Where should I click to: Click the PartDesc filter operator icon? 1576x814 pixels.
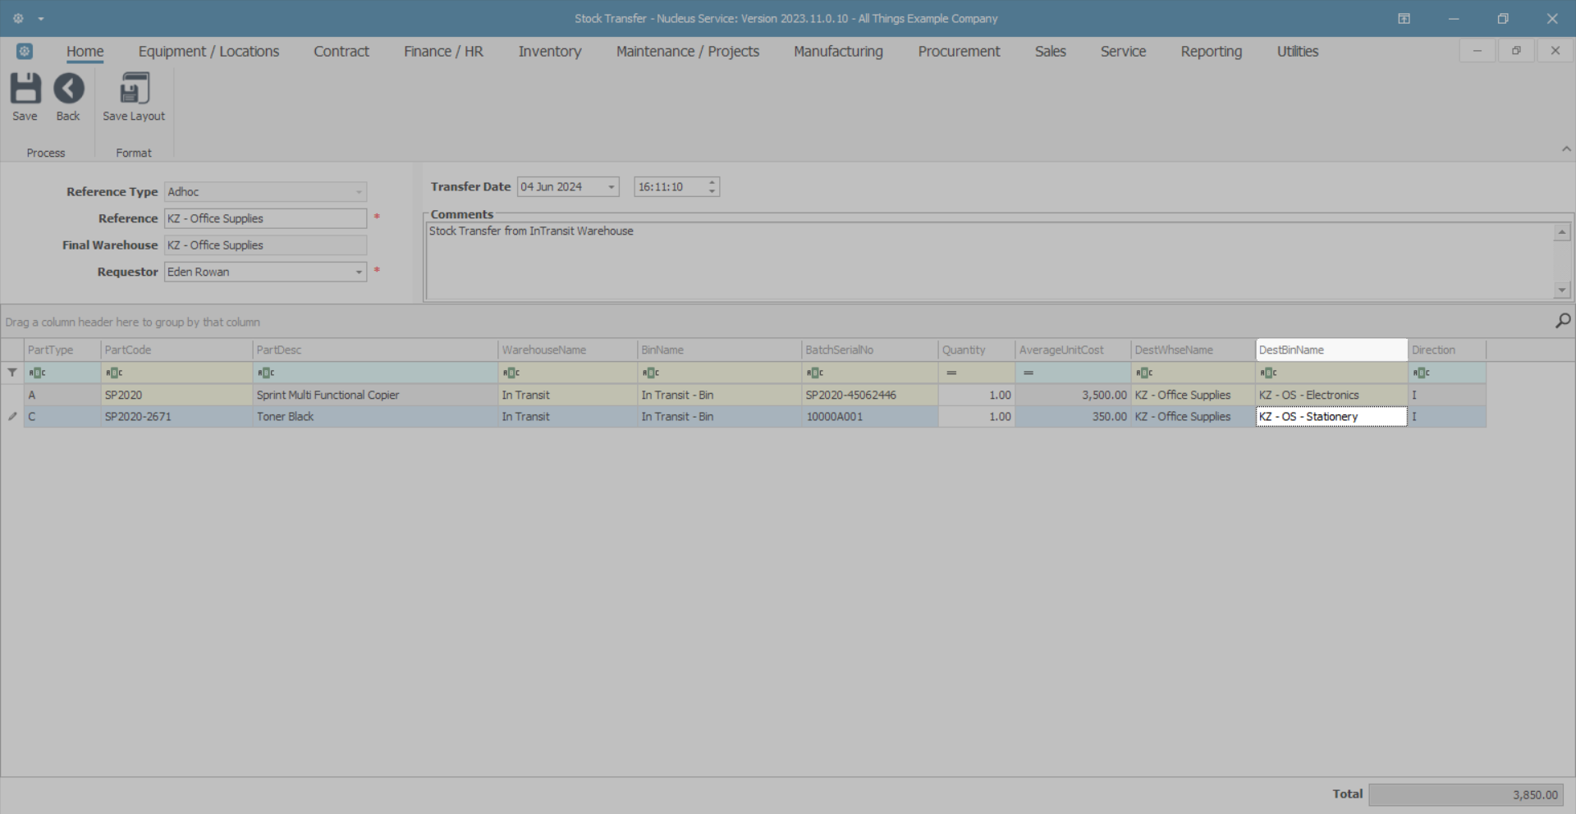pos(266,373)
